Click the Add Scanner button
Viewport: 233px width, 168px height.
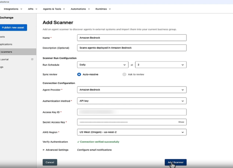click(176, 162)
